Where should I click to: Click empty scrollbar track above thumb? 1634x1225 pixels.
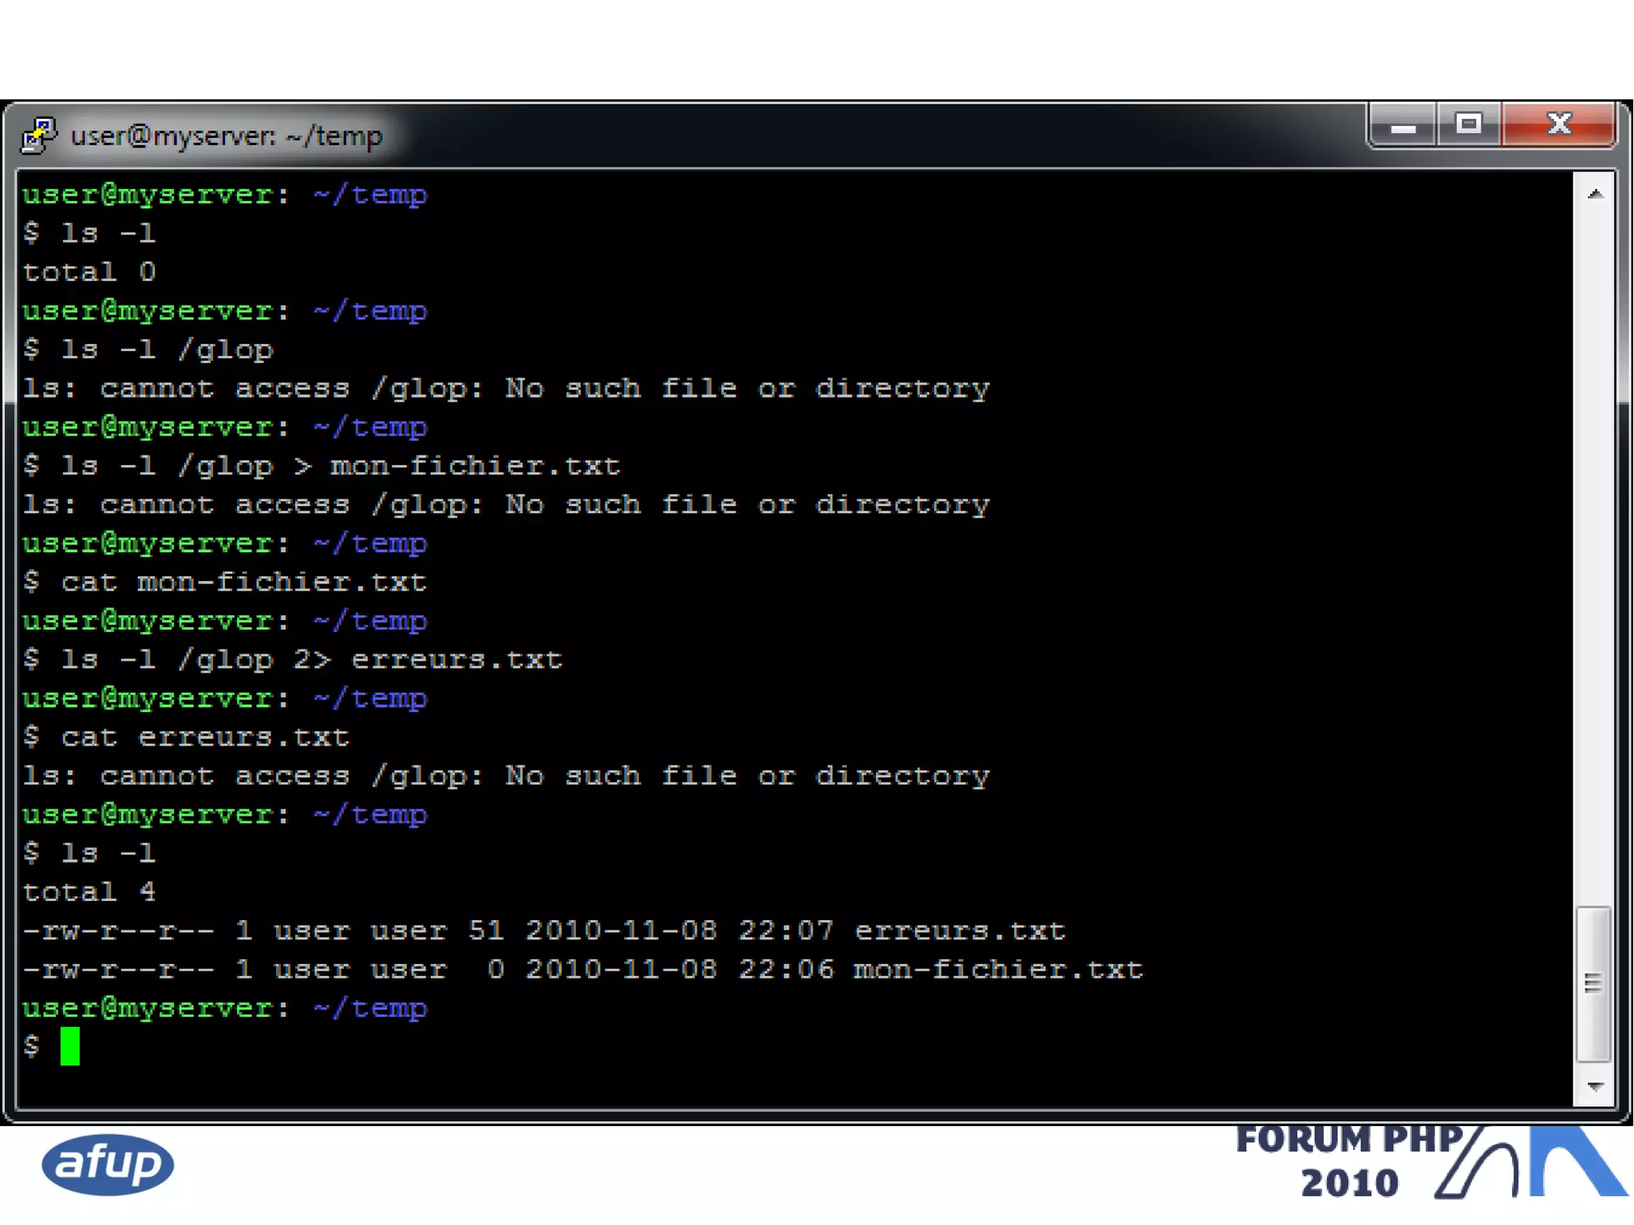tap(1595, 559)
